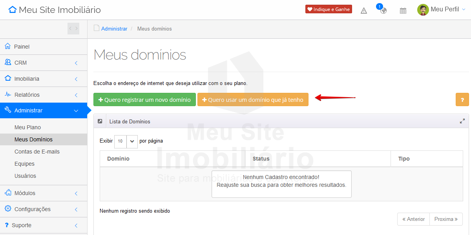Open the globe notifications icon
This screenshot has height=235, width=471.
tap(383, 11)
